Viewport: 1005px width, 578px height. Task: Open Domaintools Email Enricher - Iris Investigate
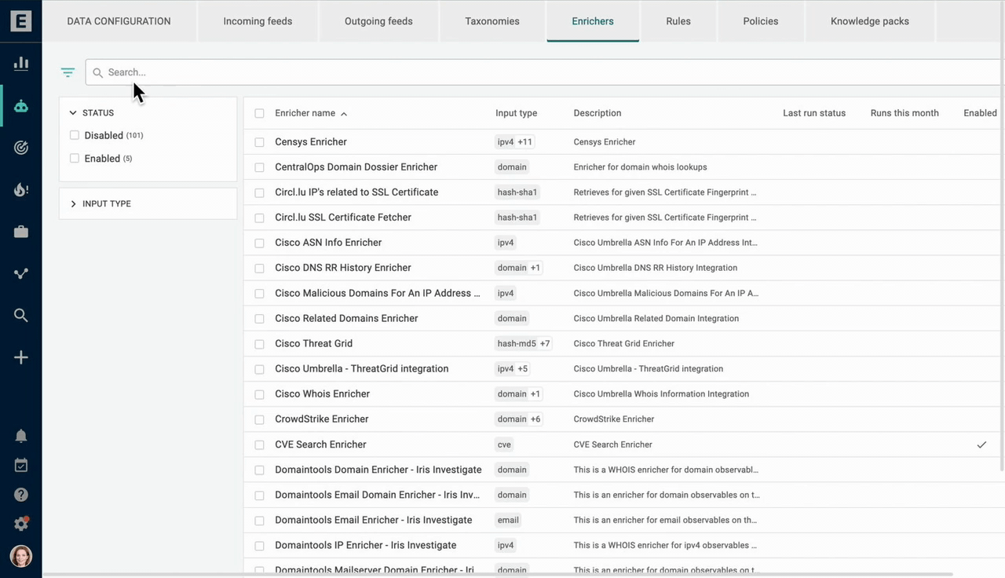coord(374,520)
